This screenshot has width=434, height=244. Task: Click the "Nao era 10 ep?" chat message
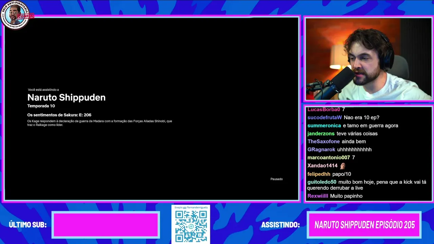[361, 118]
